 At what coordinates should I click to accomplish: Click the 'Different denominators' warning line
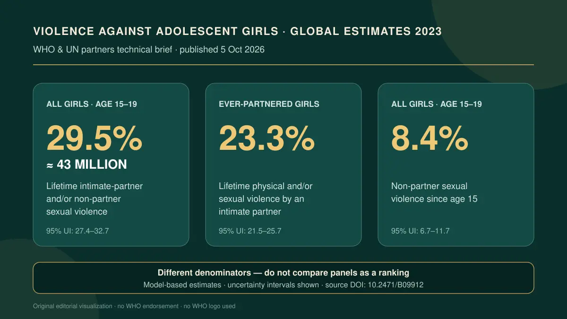point(283,273)
